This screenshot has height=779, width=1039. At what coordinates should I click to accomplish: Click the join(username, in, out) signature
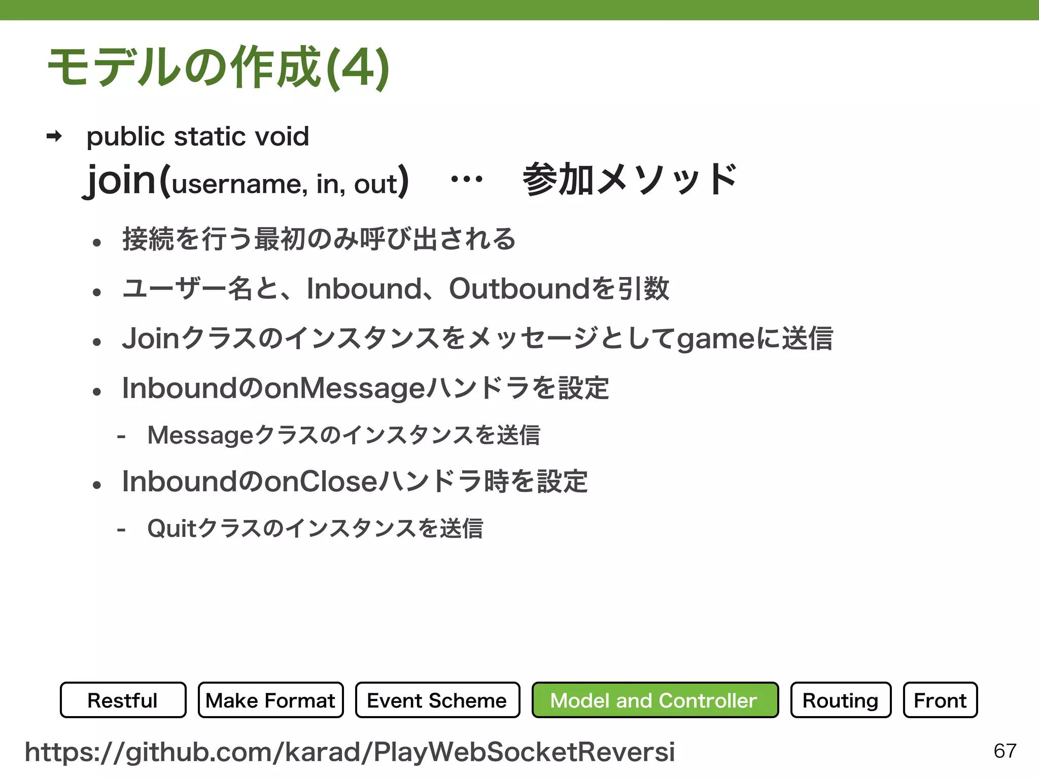[x=247, y=181]
